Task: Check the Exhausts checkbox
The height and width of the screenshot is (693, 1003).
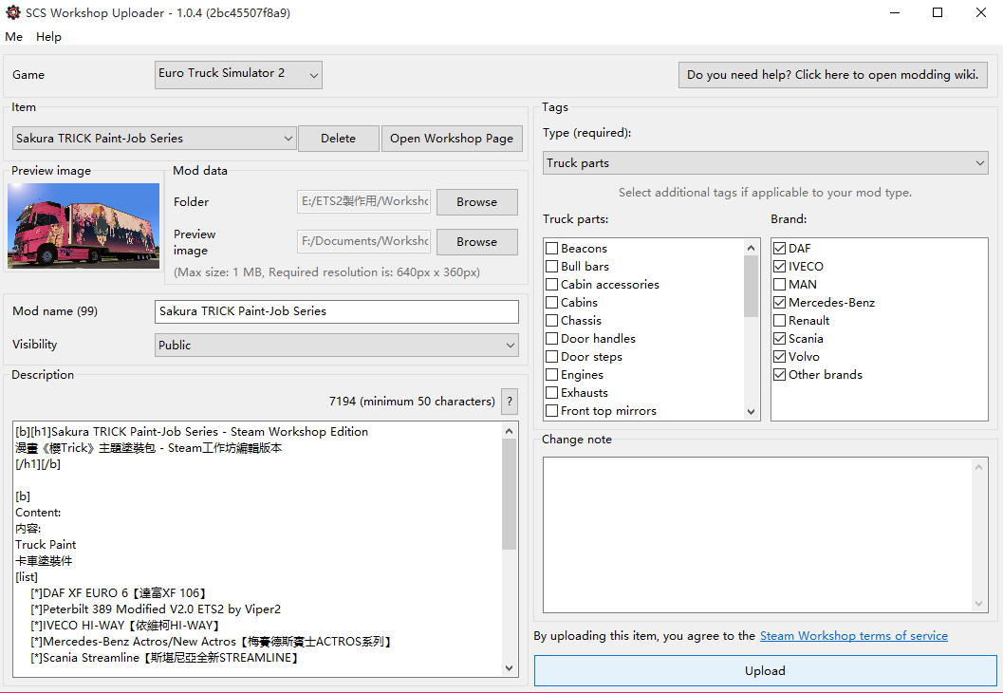Action: [552, 392]
